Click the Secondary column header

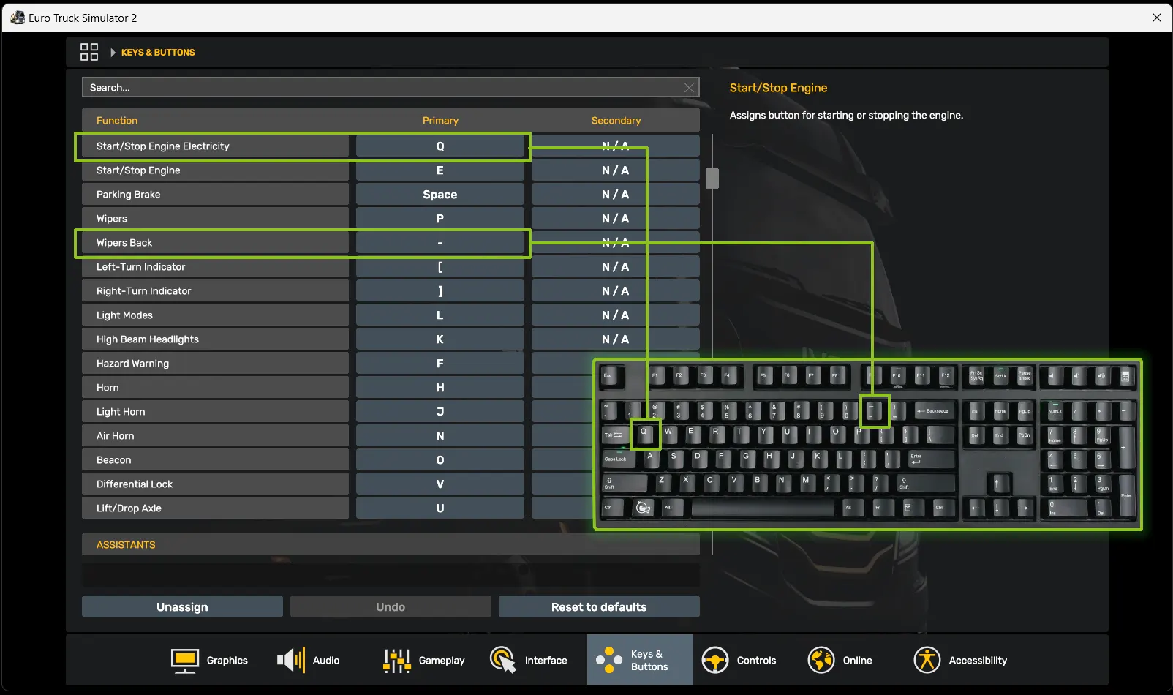coord(616,121)
